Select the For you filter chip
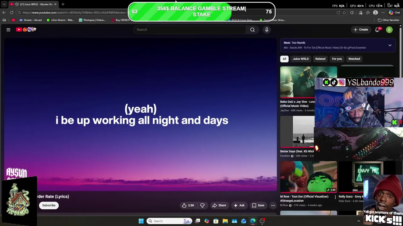Screen dimensions: 403x226 (337, 59)
